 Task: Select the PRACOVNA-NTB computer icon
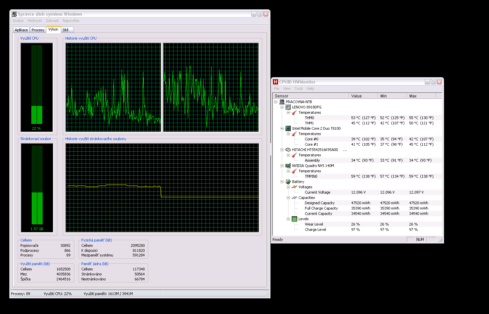click(282, 102)
